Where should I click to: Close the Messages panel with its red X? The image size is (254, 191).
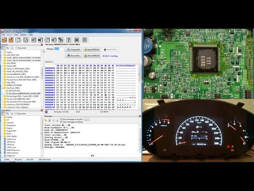140,116
